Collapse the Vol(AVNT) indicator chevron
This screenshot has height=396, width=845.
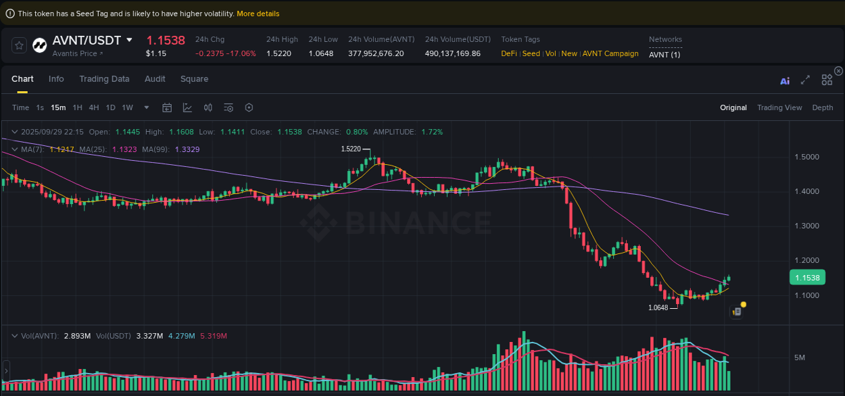[x=14, y=335]
